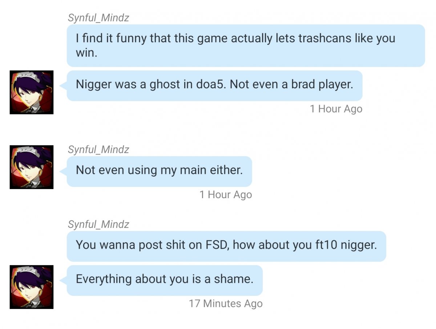436x329 pixels.
Task: Tap '1 Hour Ago' under the doa5 message
Action: [x=336, y=109]
